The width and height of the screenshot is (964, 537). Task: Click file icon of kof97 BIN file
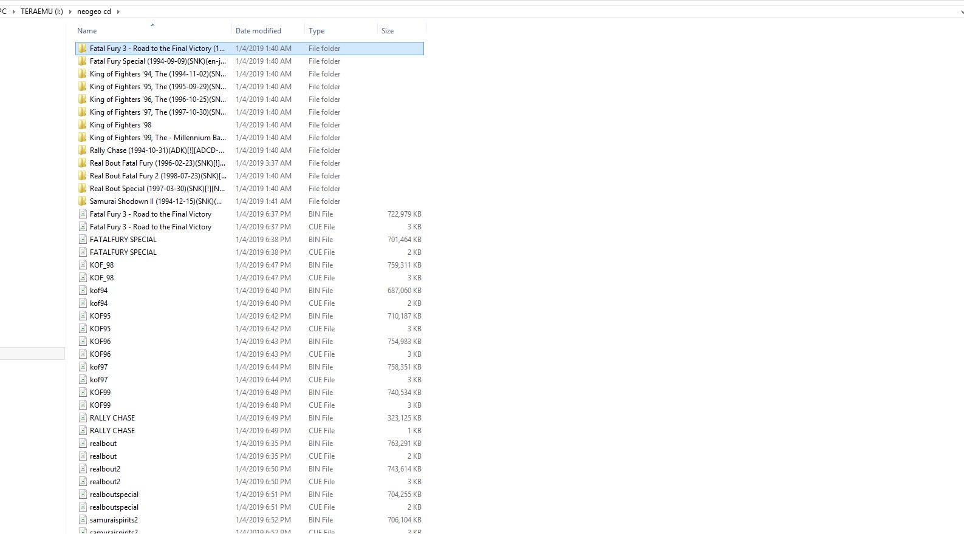pos(83,367)
